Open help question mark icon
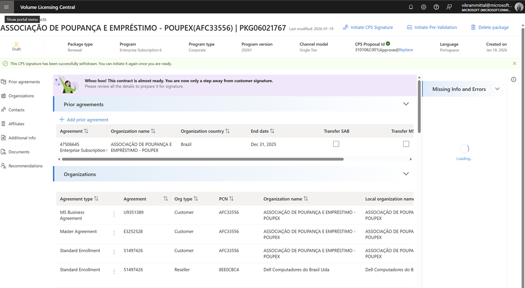 coord(436,7)
